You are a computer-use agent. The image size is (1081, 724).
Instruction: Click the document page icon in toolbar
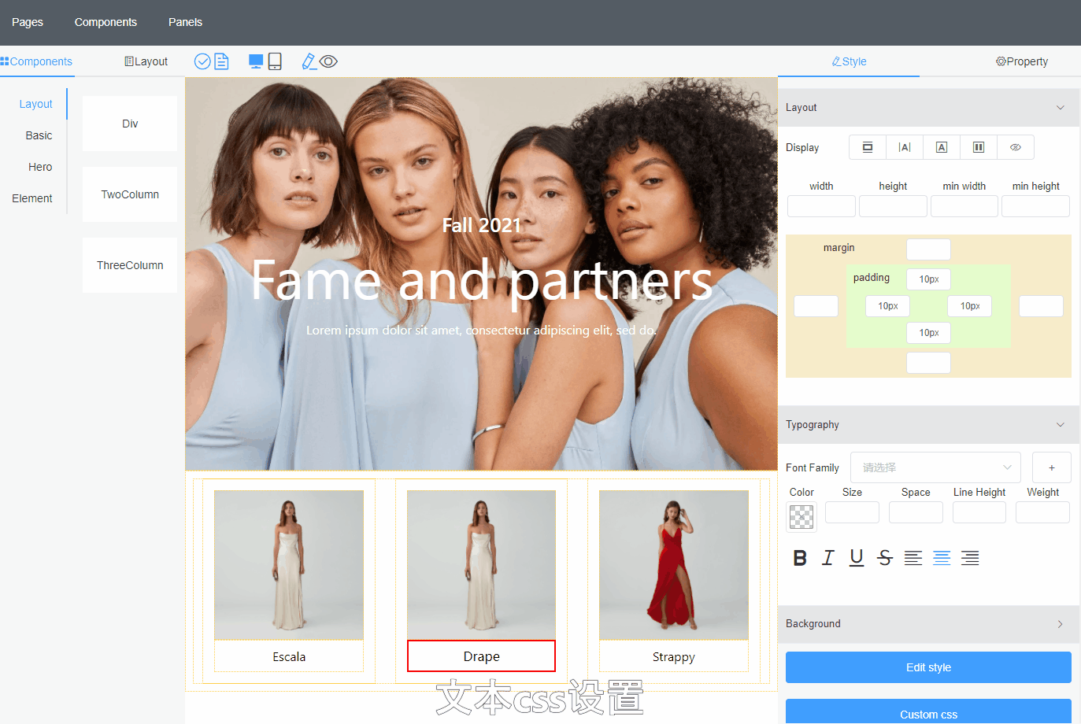(222, 61)
